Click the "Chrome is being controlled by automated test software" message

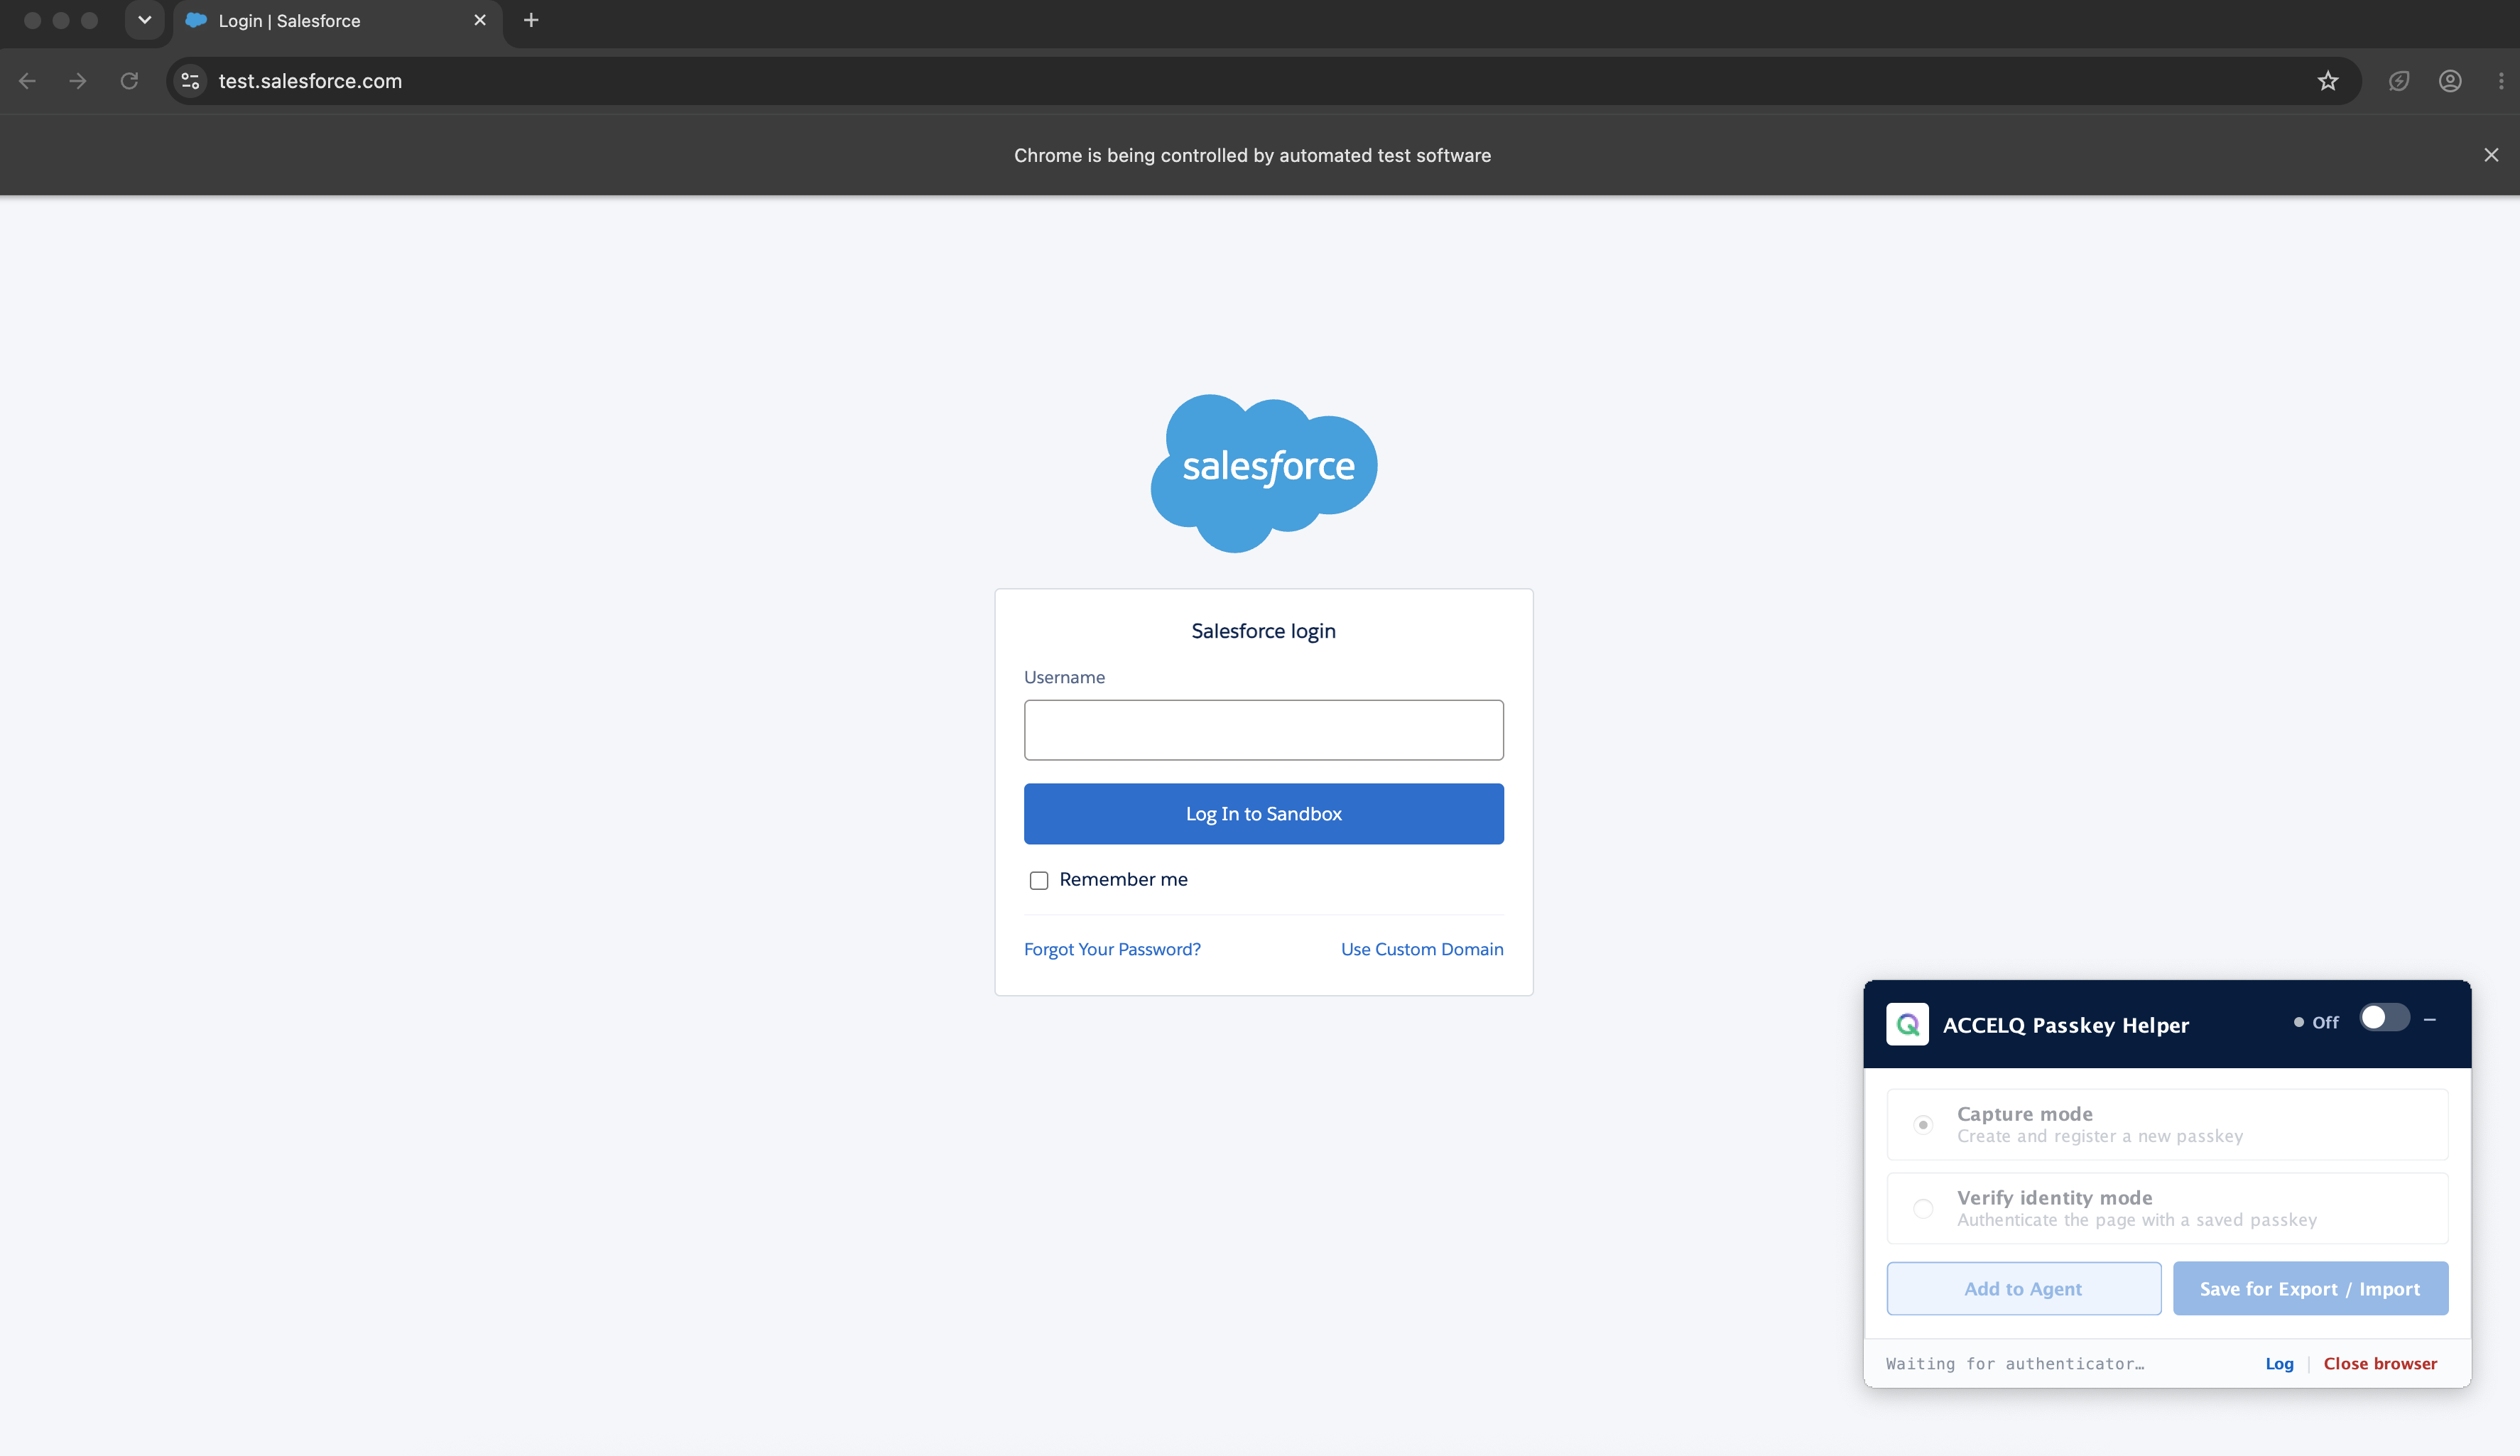coord(1252,155)
